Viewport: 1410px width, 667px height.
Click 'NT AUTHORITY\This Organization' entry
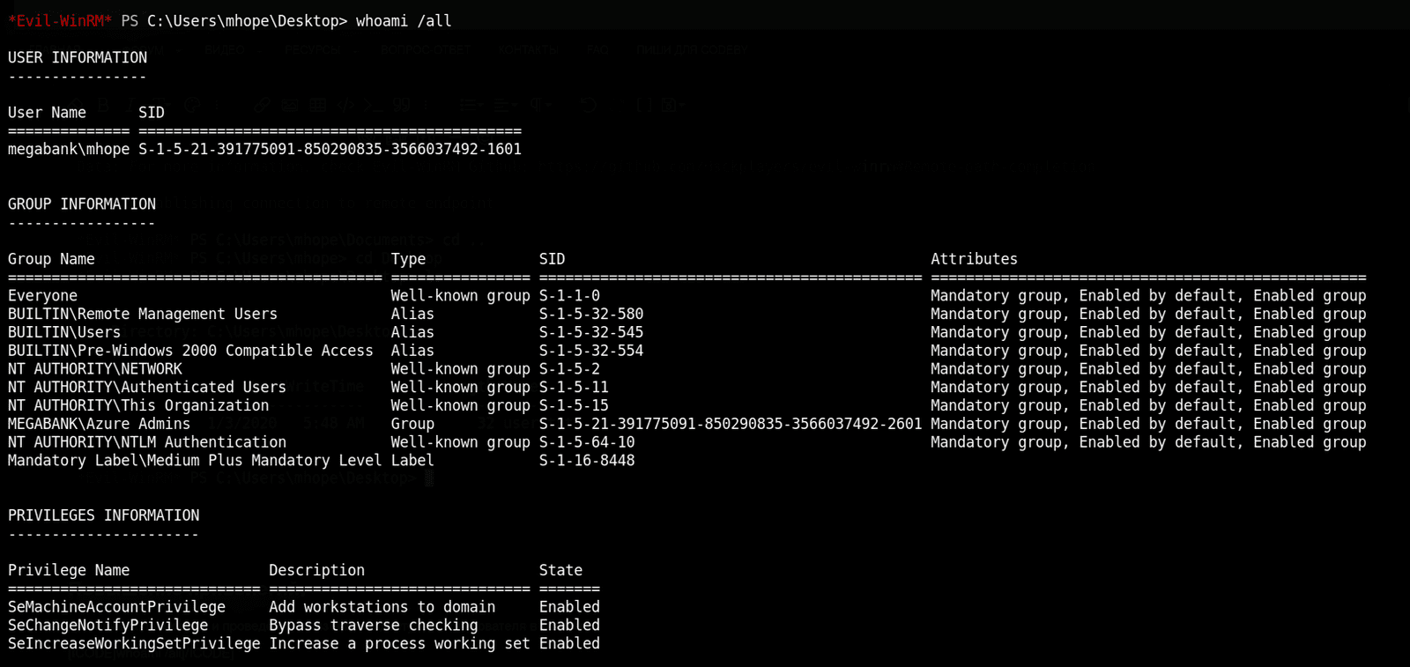pyautogui.click(x=138, y=405)
